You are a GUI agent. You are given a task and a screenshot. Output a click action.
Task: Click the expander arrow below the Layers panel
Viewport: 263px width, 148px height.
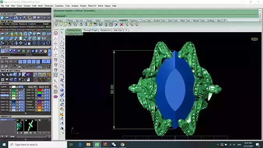pos(26,113)
